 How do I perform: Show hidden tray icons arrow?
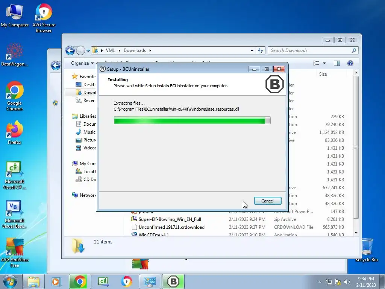tap(320, 282)
